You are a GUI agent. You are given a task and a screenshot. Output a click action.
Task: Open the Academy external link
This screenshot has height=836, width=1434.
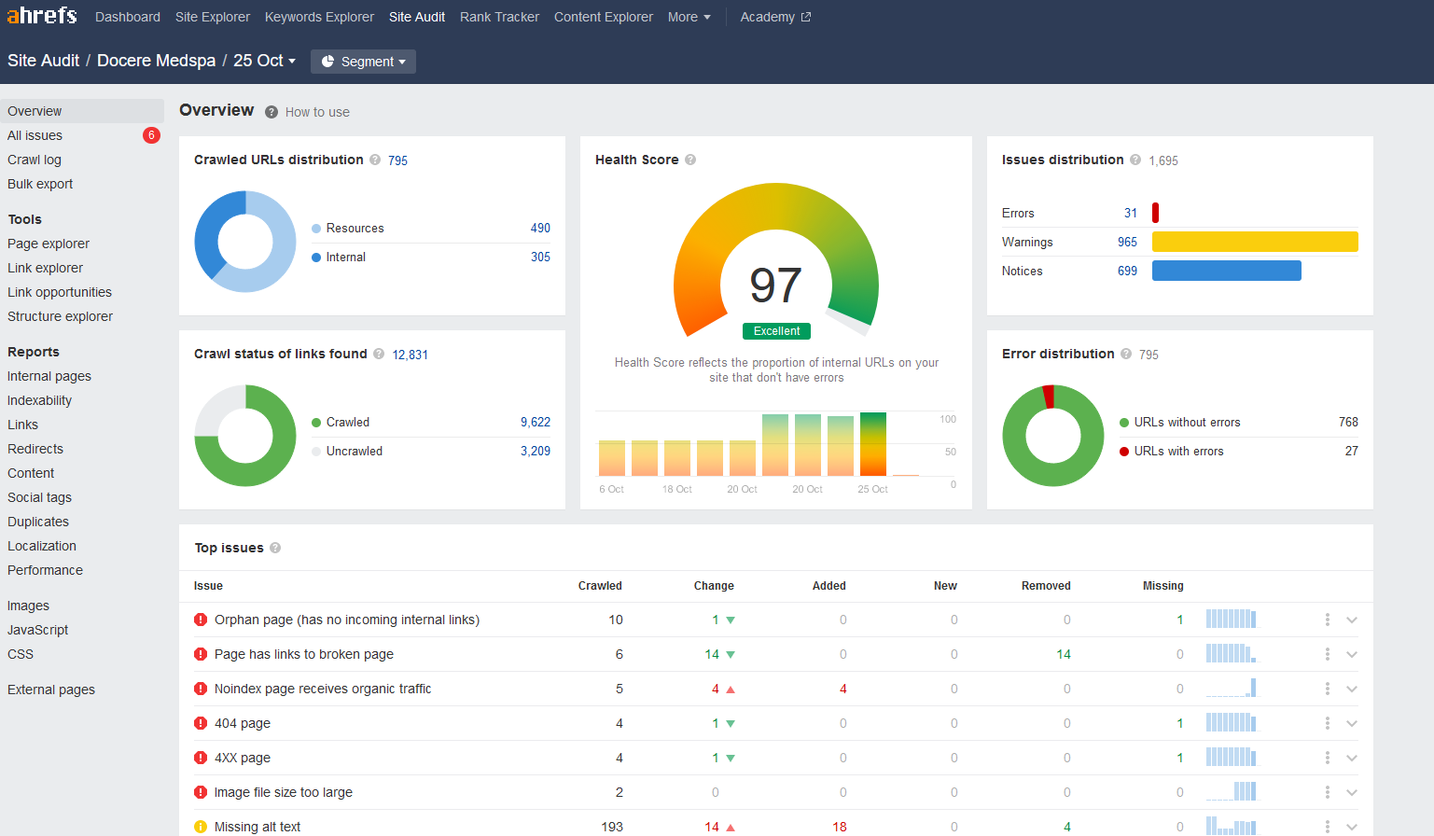click(775, 17)
